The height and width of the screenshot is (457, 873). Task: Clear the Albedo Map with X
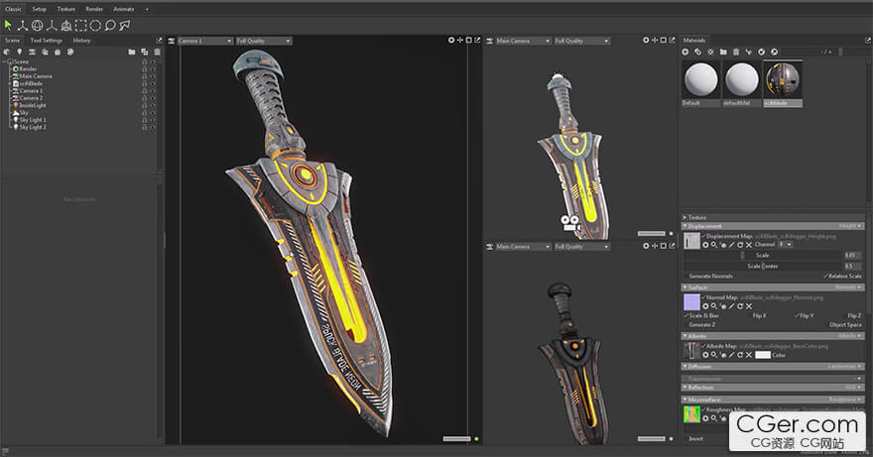click(749, 355)
